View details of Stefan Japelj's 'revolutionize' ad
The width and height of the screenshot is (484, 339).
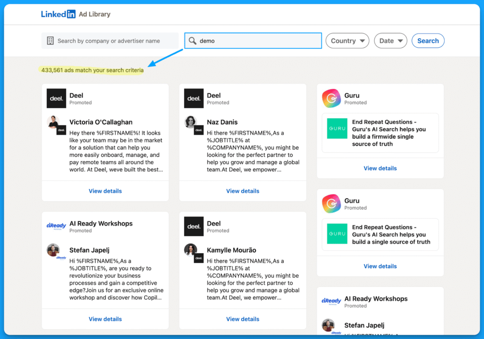click(105, 319)
